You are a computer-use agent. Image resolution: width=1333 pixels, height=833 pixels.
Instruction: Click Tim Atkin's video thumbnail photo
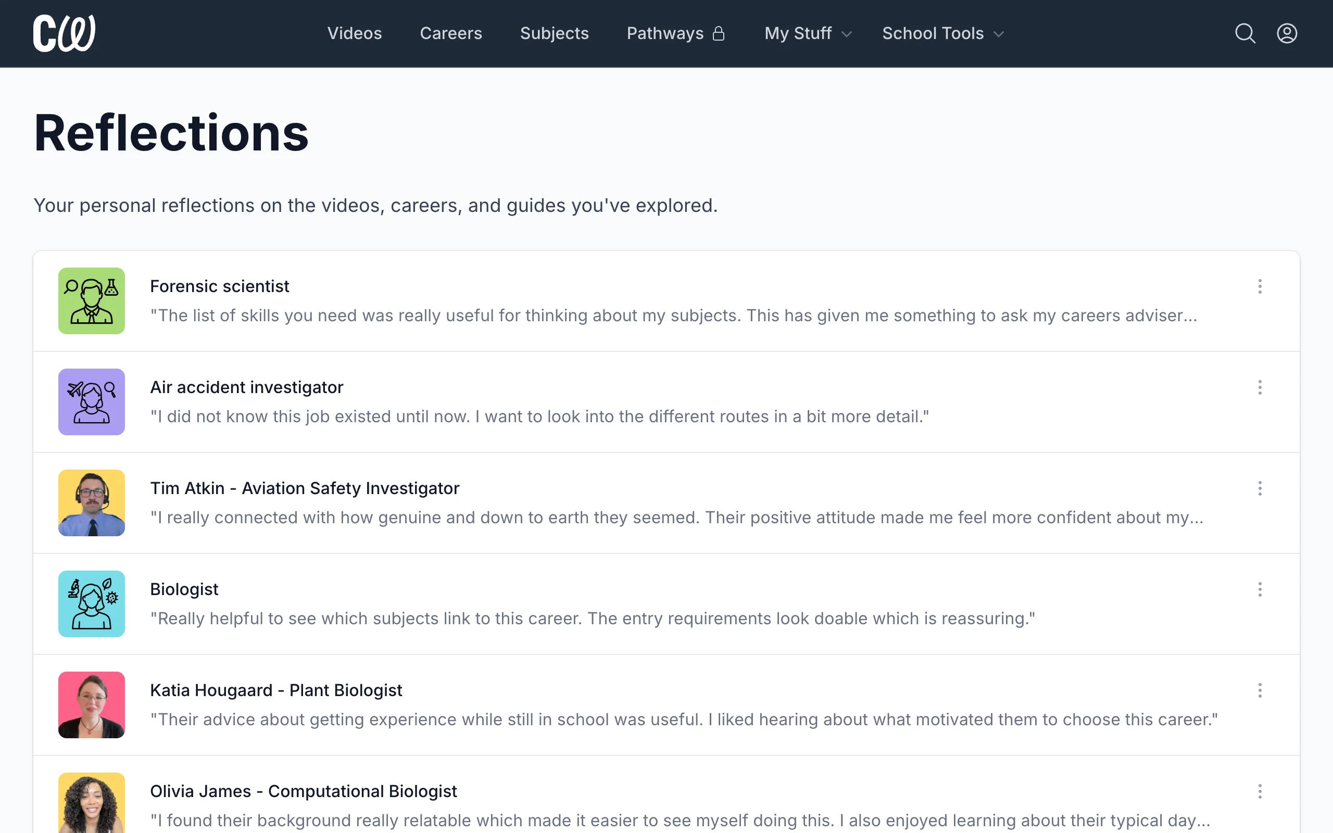pos(92,502)
